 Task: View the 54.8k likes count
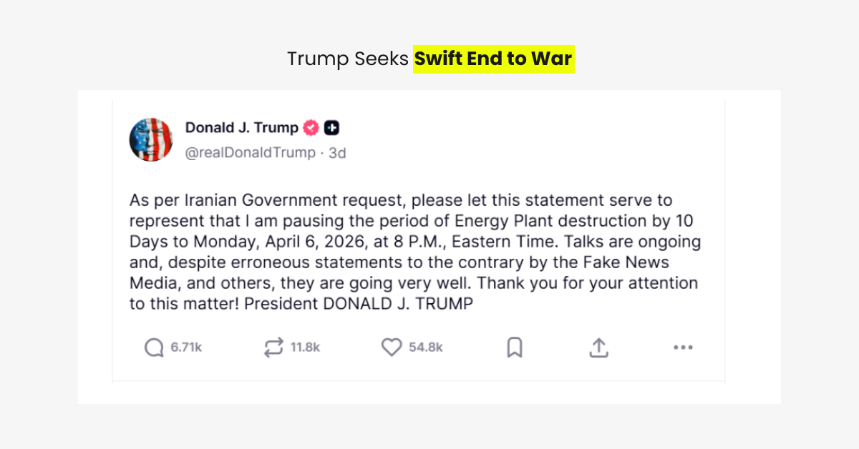click(426, 347)
